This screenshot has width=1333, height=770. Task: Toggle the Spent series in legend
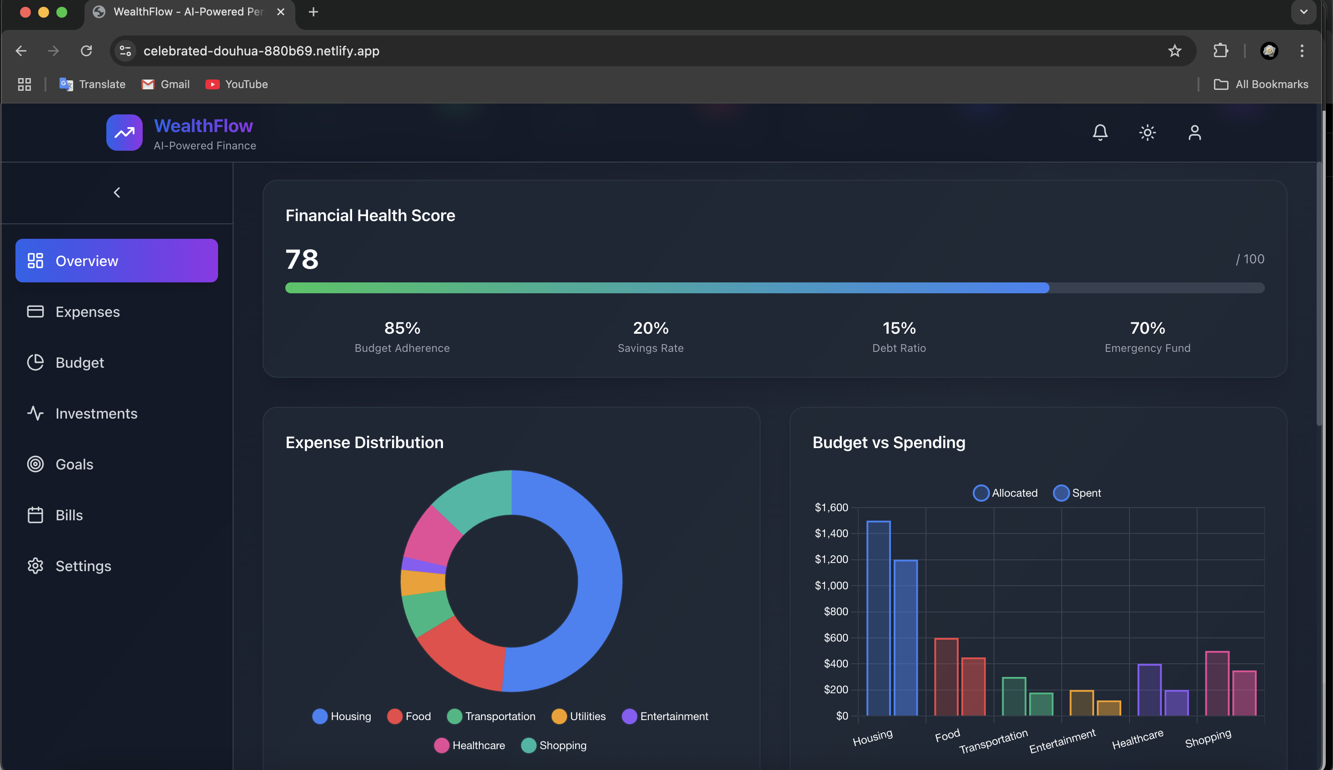pos(1077,493)
